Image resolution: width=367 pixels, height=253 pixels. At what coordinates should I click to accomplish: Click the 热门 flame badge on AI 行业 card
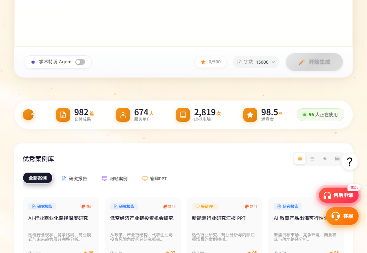click(87, 206)
